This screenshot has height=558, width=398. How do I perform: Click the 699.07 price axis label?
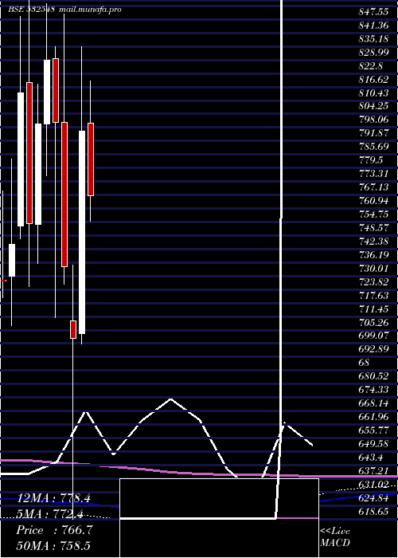(373, 336)
